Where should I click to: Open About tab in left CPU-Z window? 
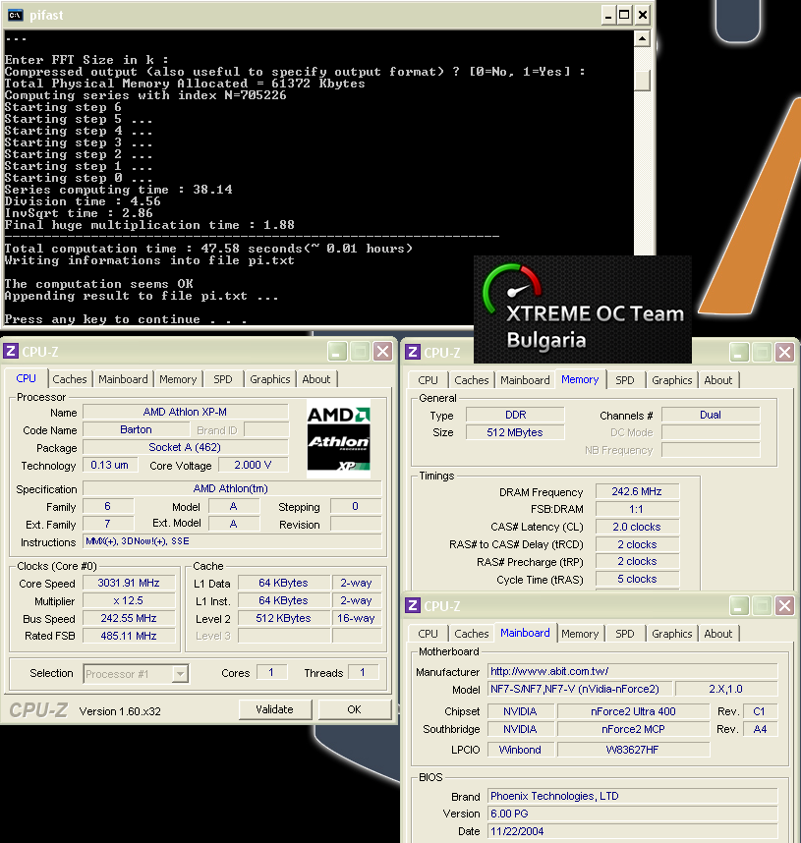coord(316,379)
